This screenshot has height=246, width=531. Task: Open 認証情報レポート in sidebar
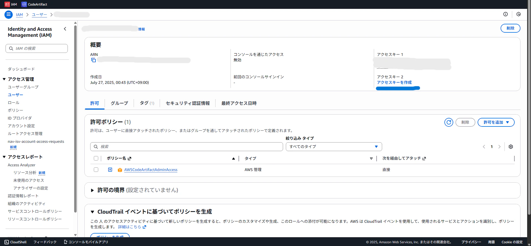pos(23,196)
